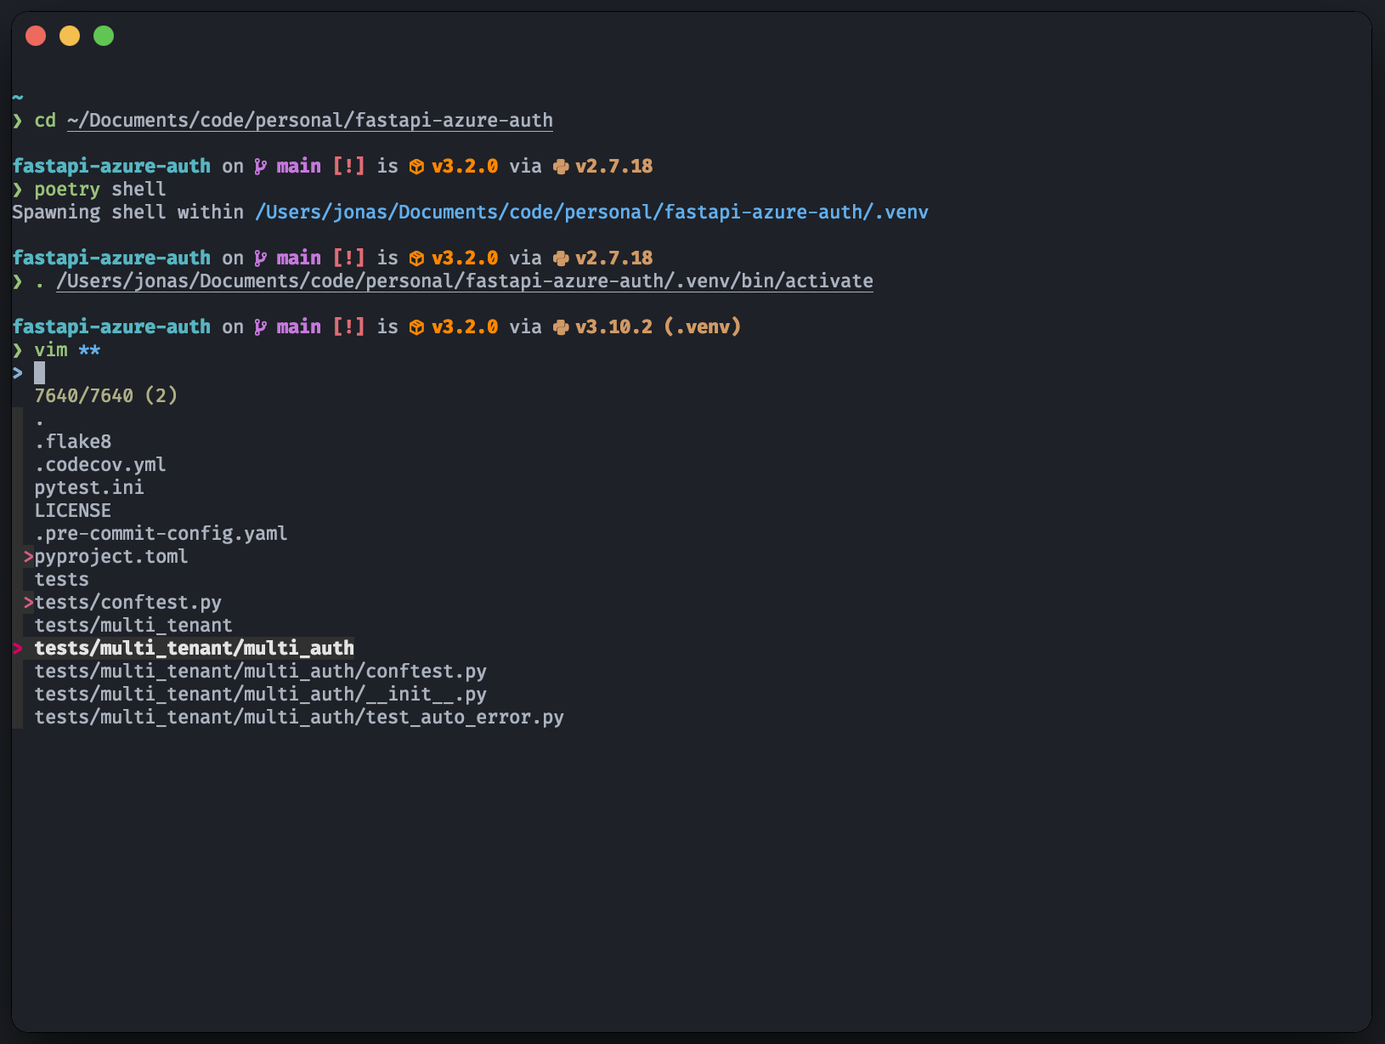Select the .flake8 entry in the file list
The height and width of the screenshot is (1044, 1385).
[x=73, y=442]
